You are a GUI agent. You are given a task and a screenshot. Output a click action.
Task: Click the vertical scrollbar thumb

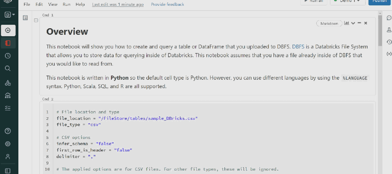(x=380, y=31)
